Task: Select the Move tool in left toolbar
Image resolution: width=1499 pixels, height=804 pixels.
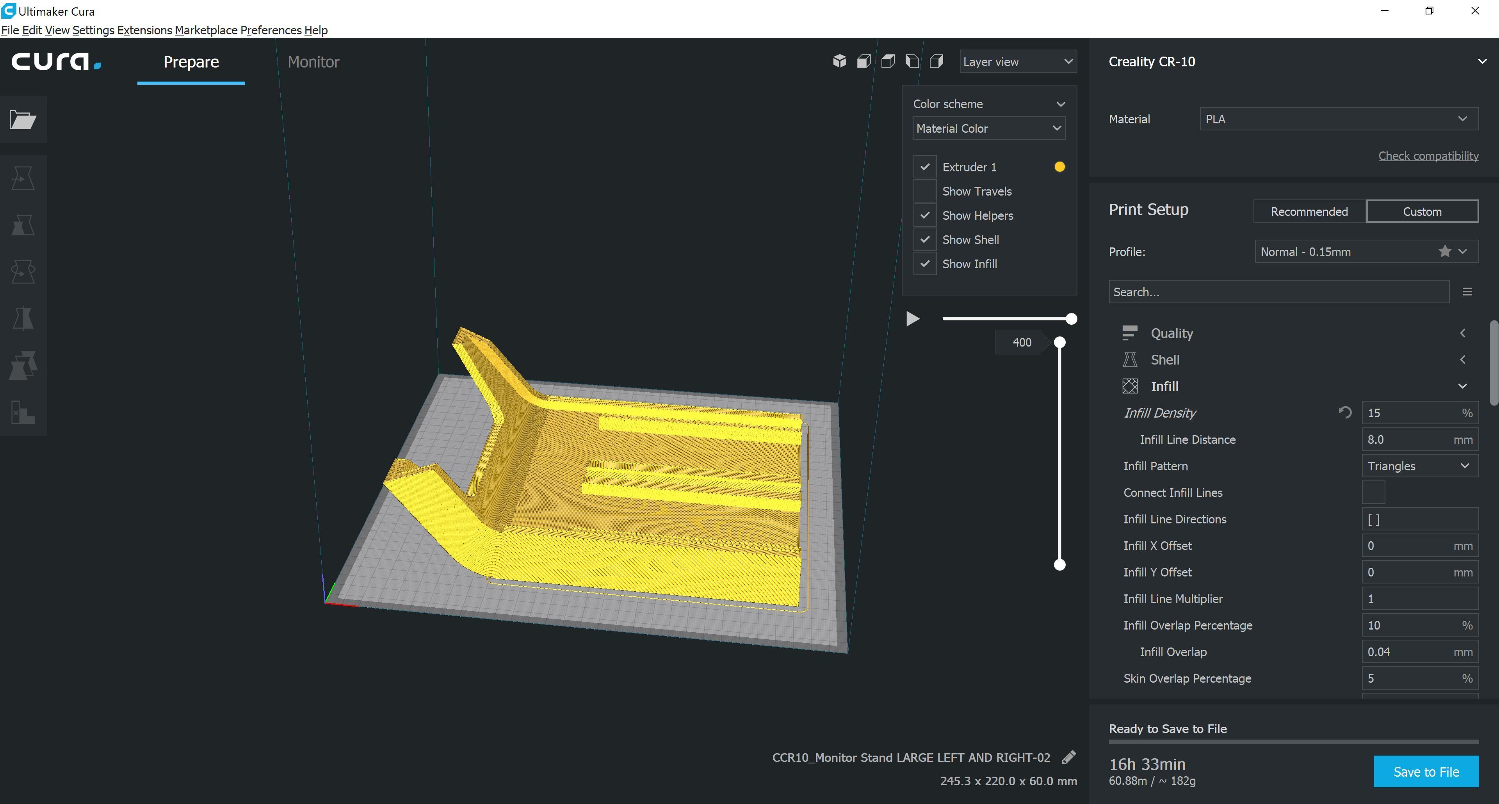Action: pos(23,178)
